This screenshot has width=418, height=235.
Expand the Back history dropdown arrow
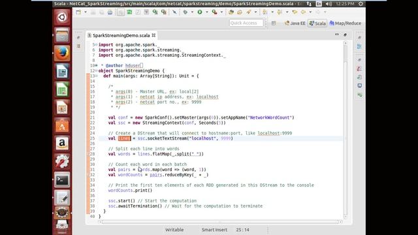coord(310,12)
